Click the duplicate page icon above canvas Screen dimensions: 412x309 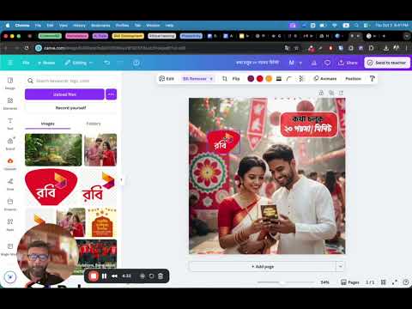tap(331, 93)
